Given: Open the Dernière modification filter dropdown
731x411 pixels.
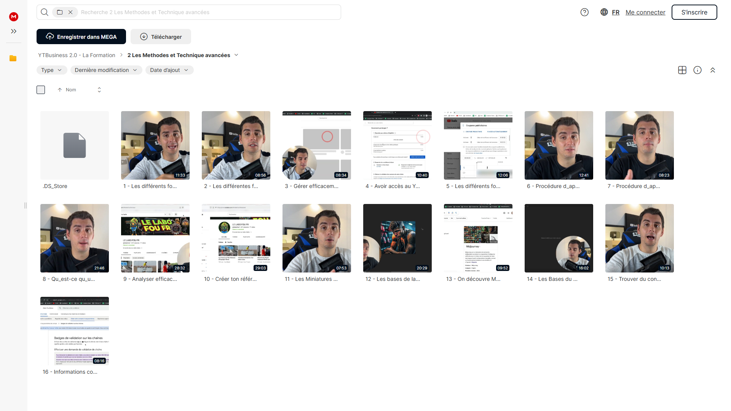Looking at the screenshot, I should coord(106,70).
